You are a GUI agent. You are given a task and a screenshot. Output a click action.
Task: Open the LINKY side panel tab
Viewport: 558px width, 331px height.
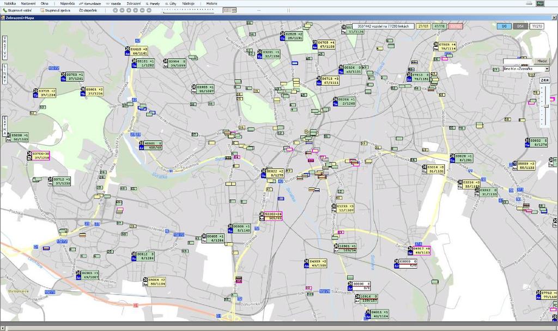5,74
